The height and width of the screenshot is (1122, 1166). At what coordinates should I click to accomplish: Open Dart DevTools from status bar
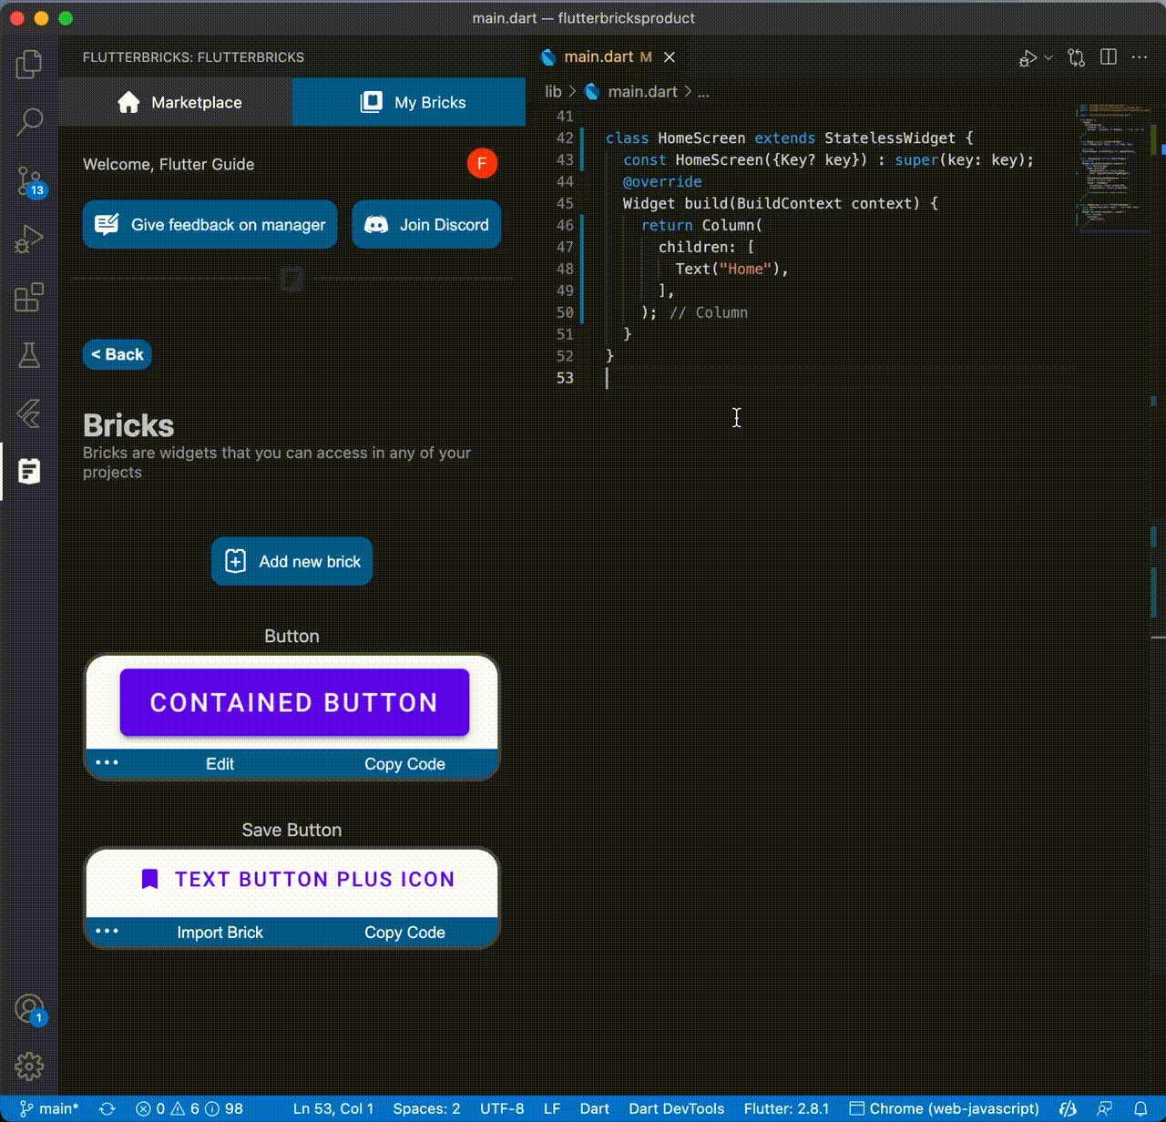click(x=677, y=1108)
